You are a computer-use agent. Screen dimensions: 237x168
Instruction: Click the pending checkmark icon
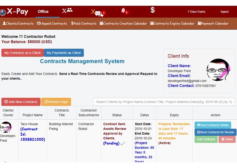pyautogui.click(x=122, y=143)
